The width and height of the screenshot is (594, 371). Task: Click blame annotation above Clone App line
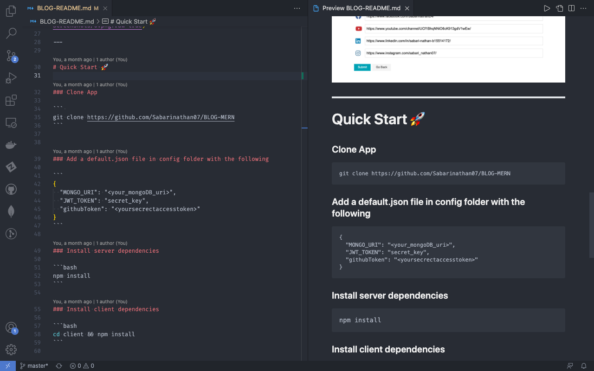(x=90, y=84)
